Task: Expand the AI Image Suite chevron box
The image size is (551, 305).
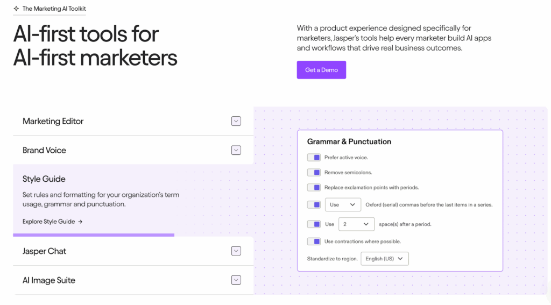Action: [236, 280]
